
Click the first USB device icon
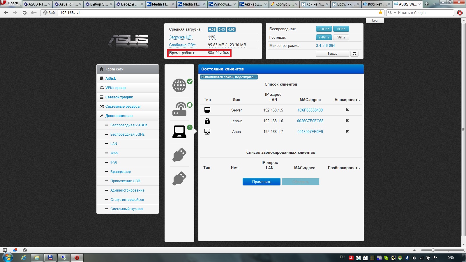(179, 155)
